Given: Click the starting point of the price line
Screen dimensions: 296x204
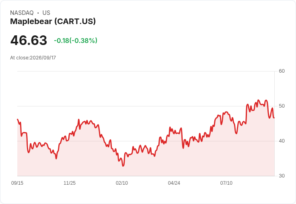Looking at the screenshot, I should [18, 119].
